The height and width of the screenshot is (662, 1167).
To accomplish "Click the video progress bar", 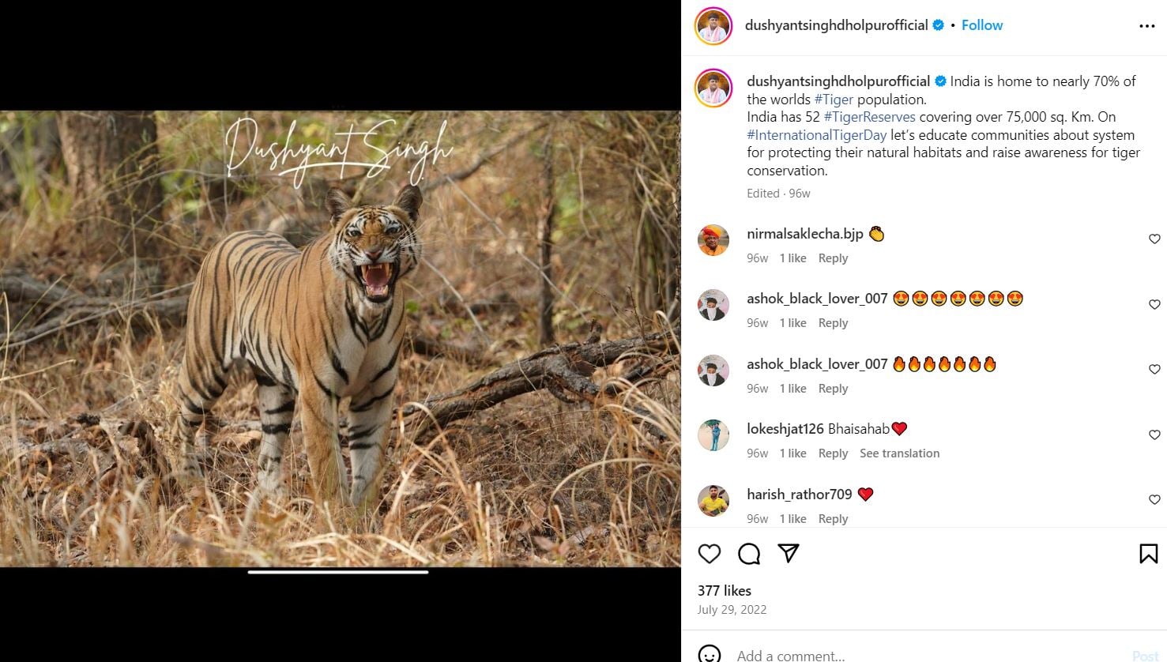I will (338, 572).
